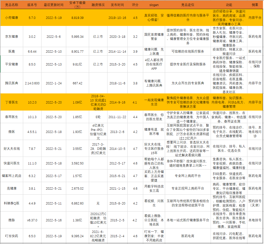
Task: Select the 平安健康 release date 2015-3-20
Action: pos(117,64)
